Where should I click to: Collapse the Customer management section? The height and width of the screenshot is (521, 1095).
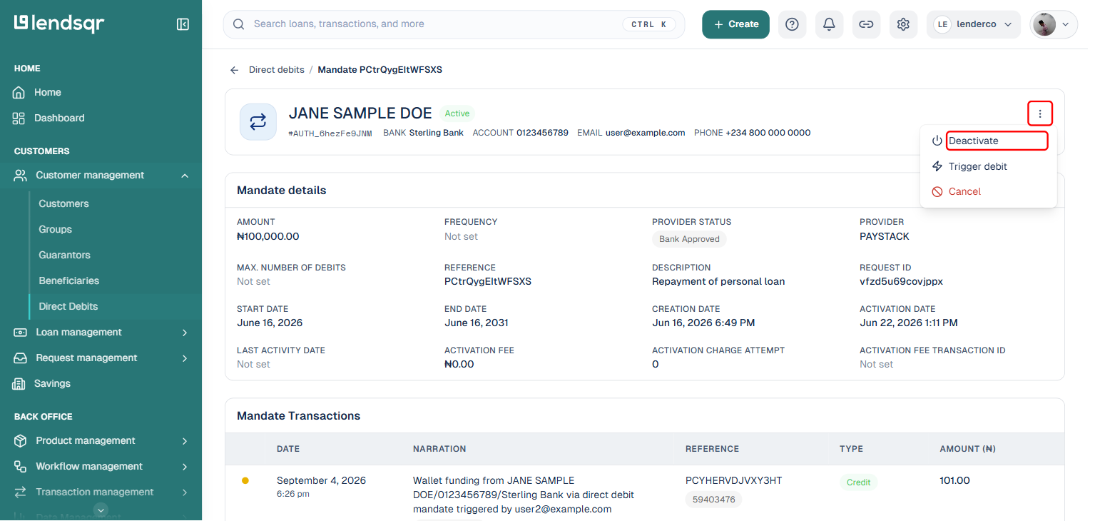[185, 175]
